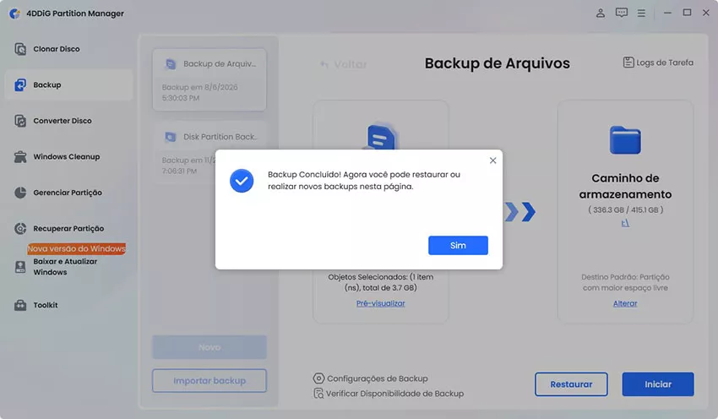Open the feedback chat icon

coord(622,13)
